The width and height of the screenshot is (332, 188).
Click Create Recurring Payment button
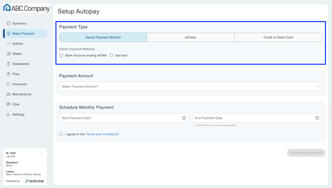(306, 153)
